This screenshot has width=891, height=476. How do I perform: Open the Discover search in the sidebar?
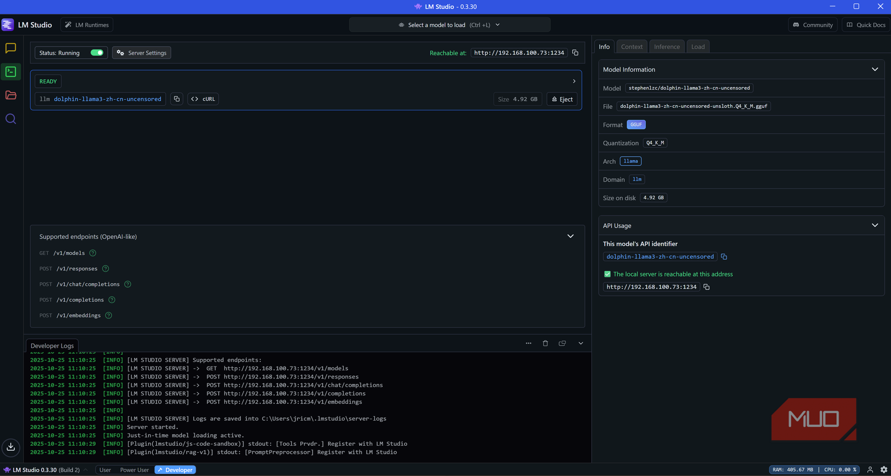pyautogui.click(x=11, y=119)
